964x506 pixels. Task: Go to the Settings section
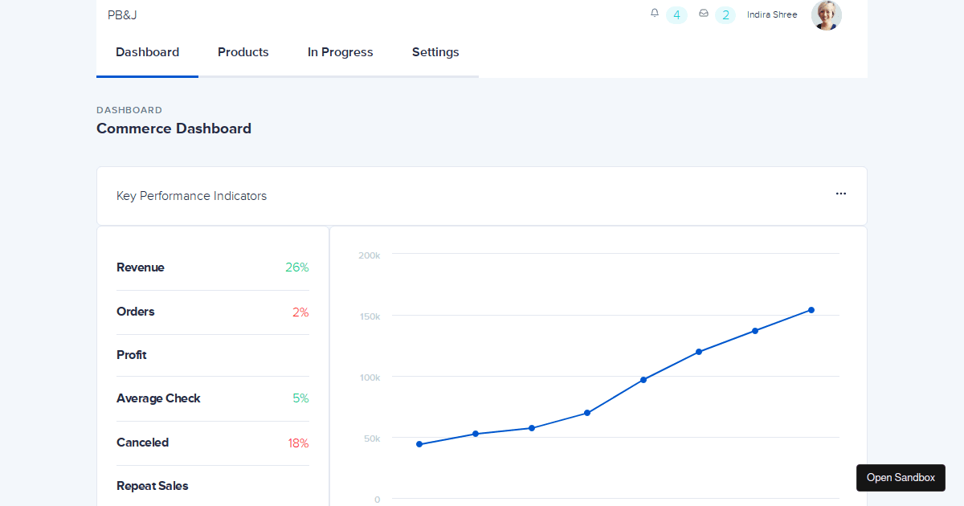(x=435, y=52)
